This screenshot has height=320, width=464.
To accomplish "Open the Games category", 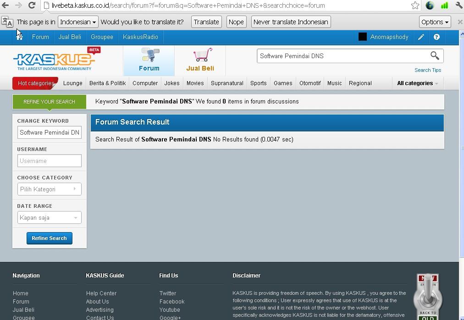I will tap(283, 83).
